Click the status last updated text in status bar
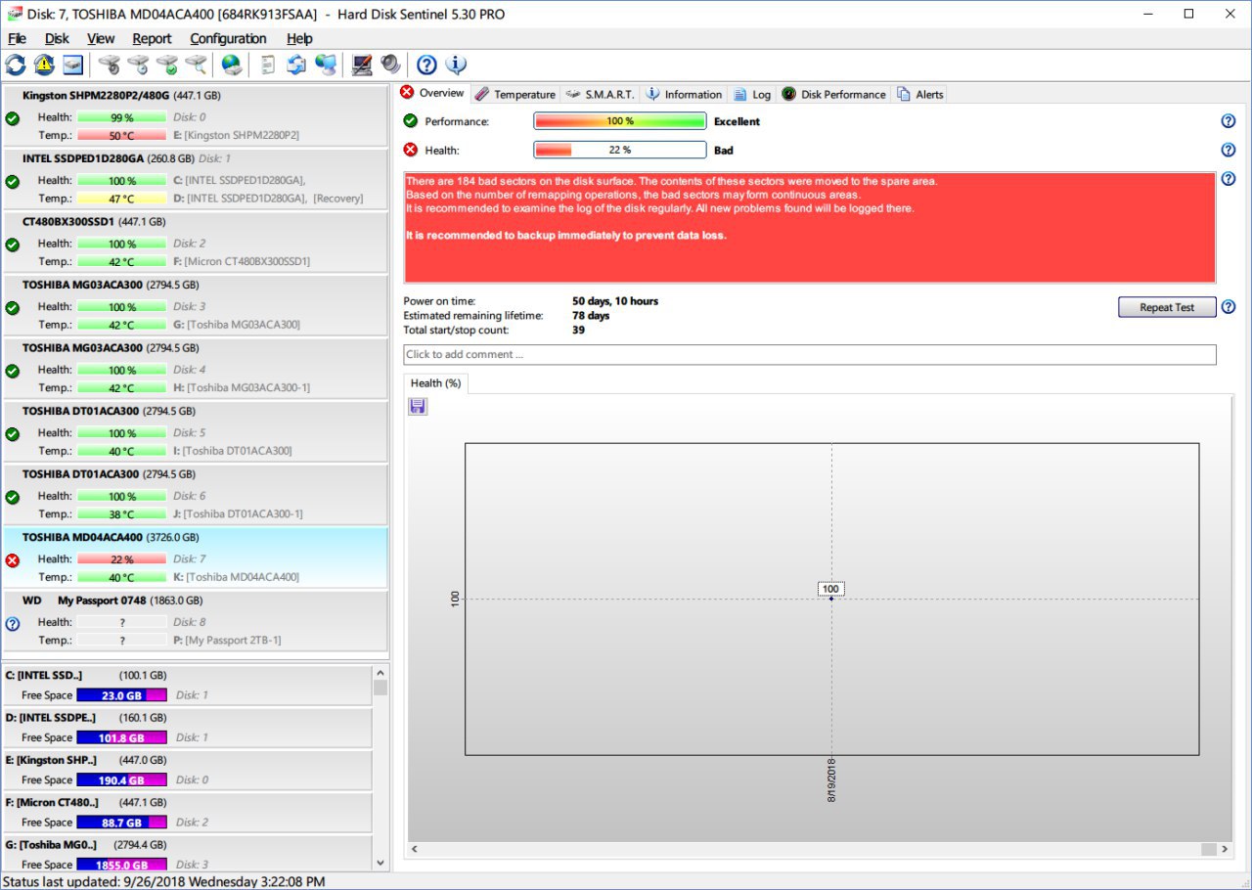The height and width of the screenshot is (890, 1252). coord(164,881)
